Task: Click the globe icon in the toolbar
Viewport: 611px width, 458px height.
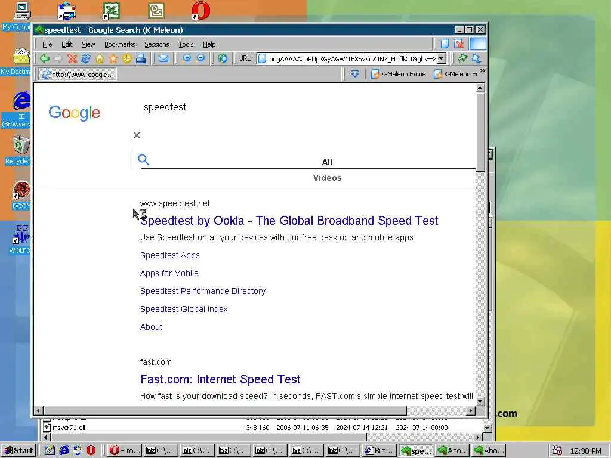Action: point(223,59)
